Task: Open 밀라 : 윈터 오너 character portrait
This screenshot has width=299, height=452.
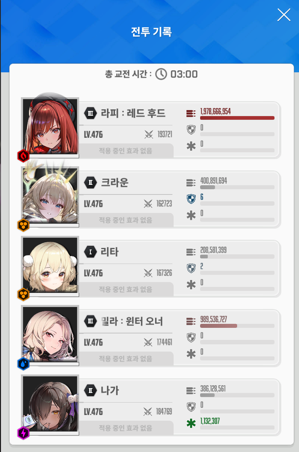Action: (50, 335)
